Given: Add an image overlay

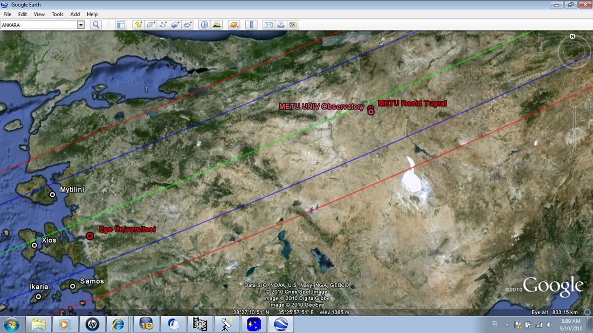Looking at the screenshot, I should click(x=176, y=25).
